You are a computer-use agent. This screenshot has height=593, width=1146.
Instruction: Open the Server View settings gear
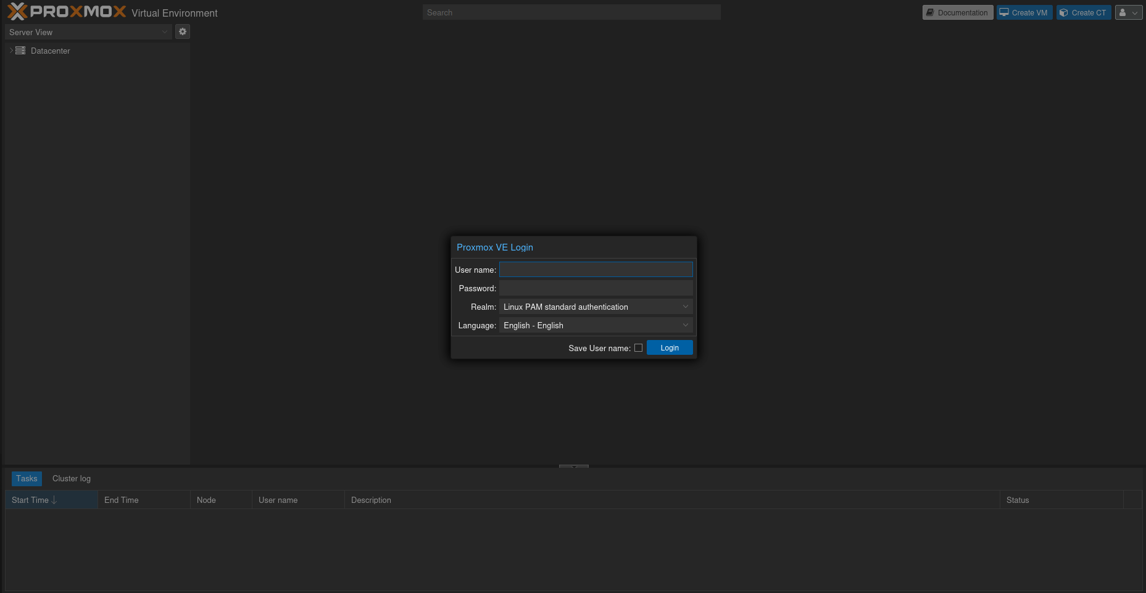pos(183,31)
